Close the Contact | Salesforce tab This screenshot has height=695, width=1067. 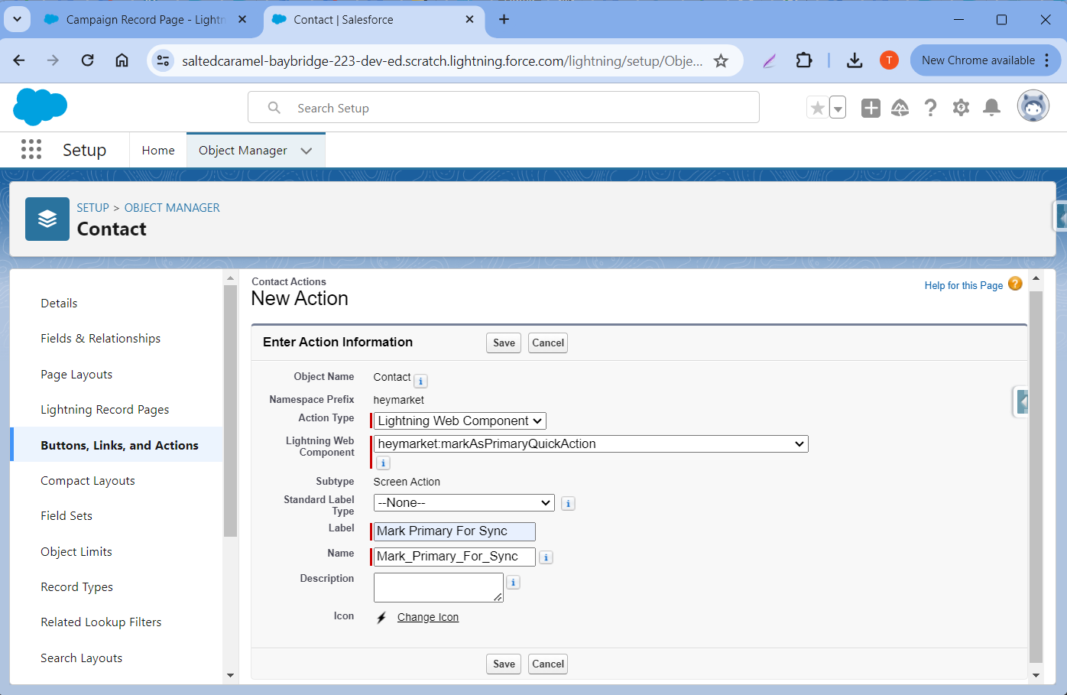469,19
